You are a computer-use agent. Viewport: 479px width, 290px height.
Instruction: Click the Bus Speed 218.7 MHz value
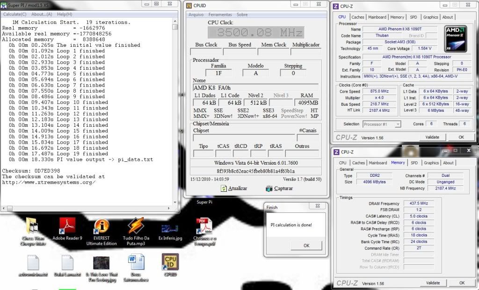379,104
